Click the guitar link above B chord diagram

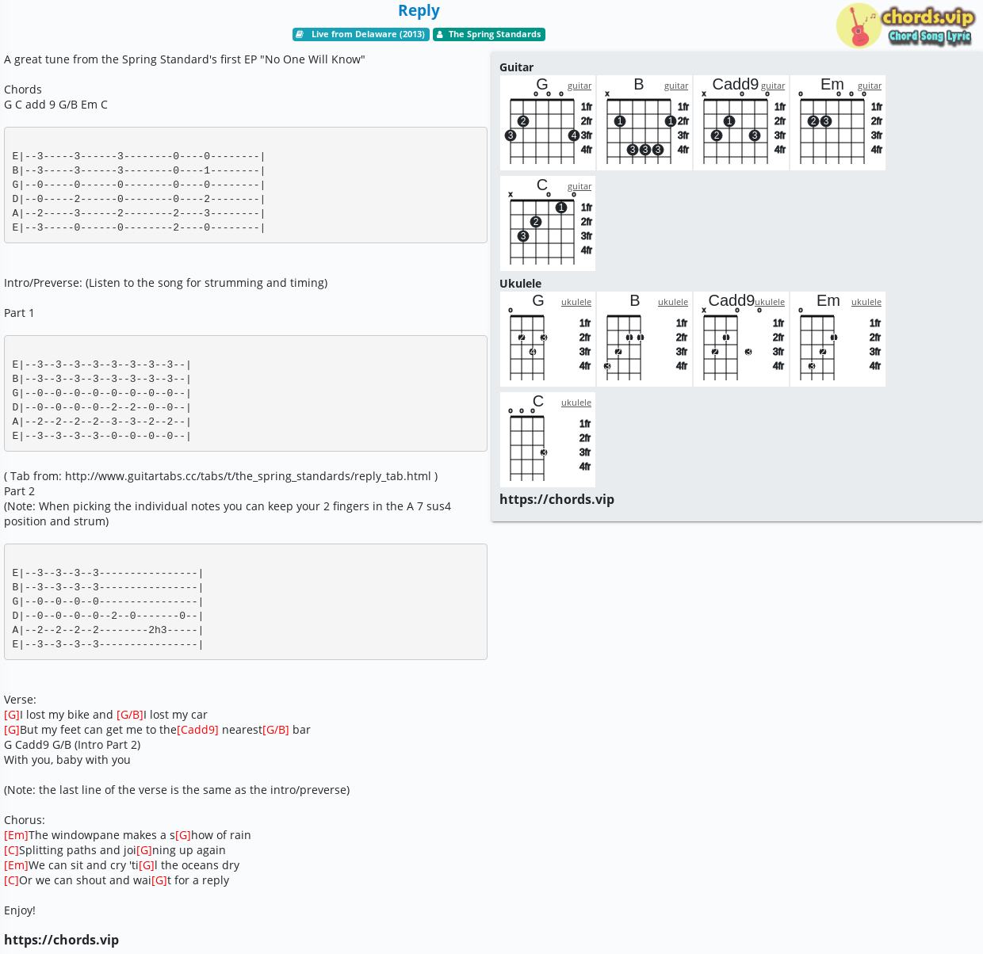pos(676,86)
